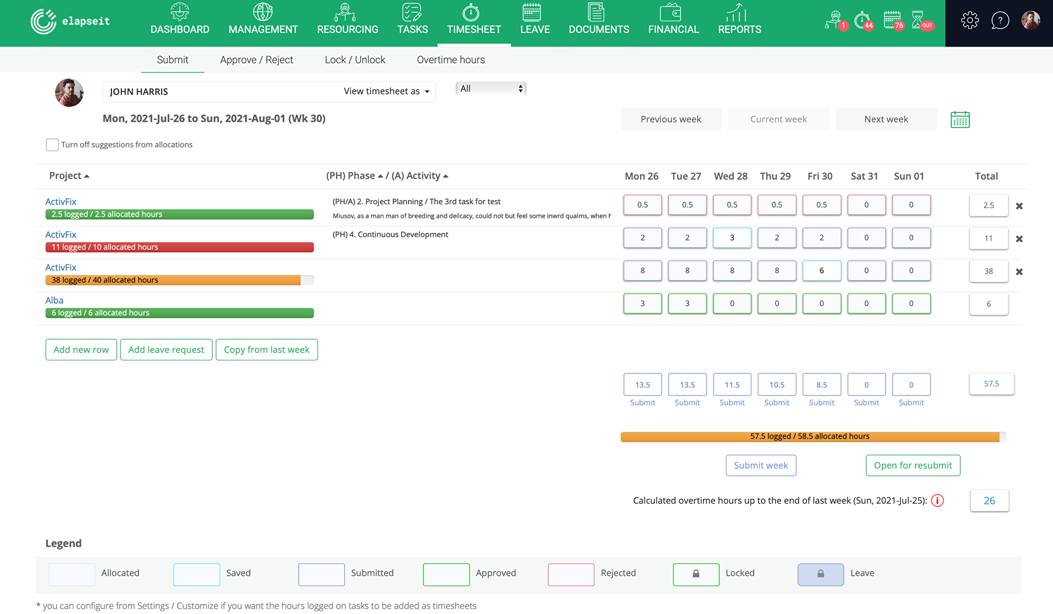Click the weekly total 57.5 field
Viewport: 1053px width, 614px height.
992,384
